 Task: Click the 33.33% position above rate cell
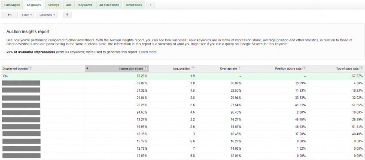tap(300, 98)
